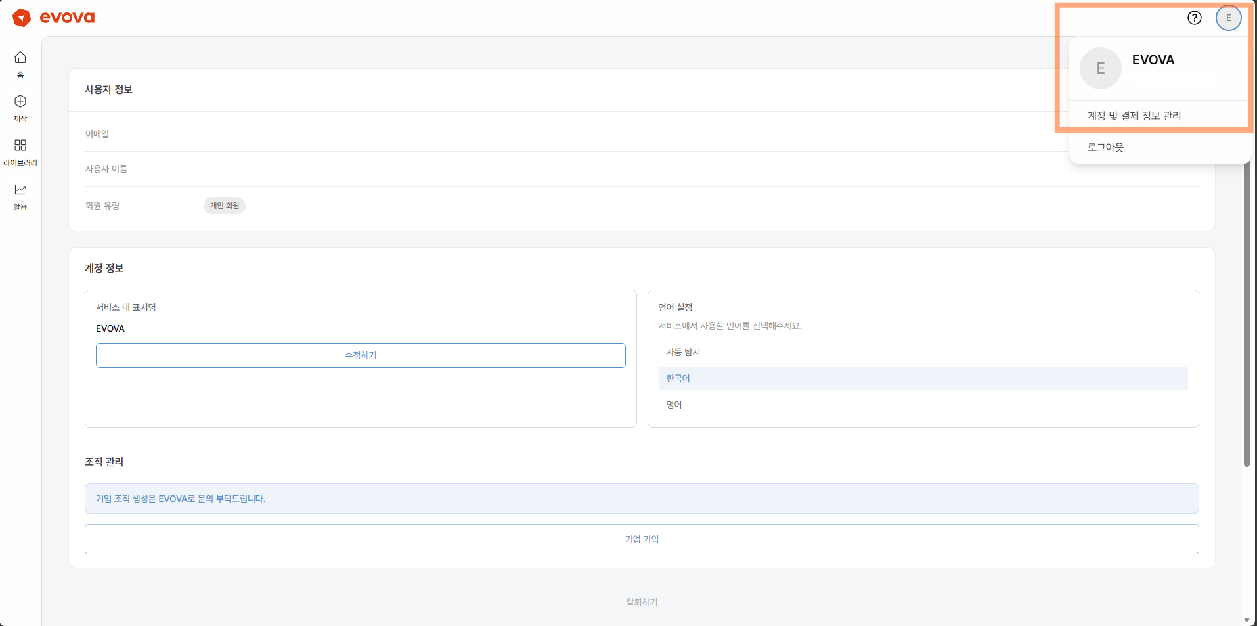Select 자동 탐지 language option
Viewport: 1257px width, 626px height.
tap(683, 352)
